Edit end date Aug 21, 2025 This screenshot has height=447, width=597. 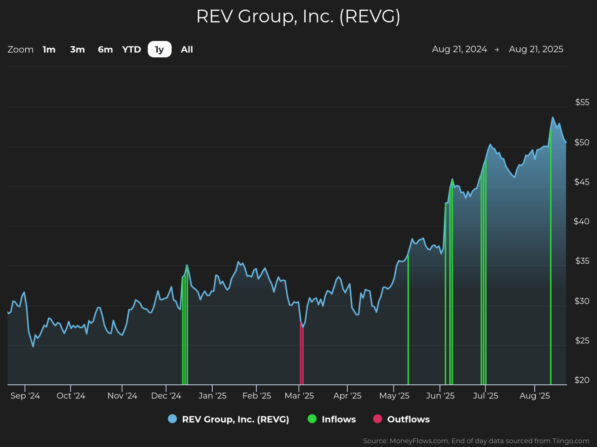tap(536, 49)
